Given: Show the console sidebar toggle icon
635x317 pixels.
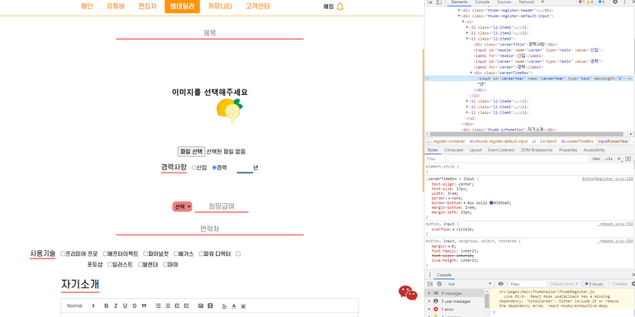Looking at the screenshot, I should click(430, 284).
